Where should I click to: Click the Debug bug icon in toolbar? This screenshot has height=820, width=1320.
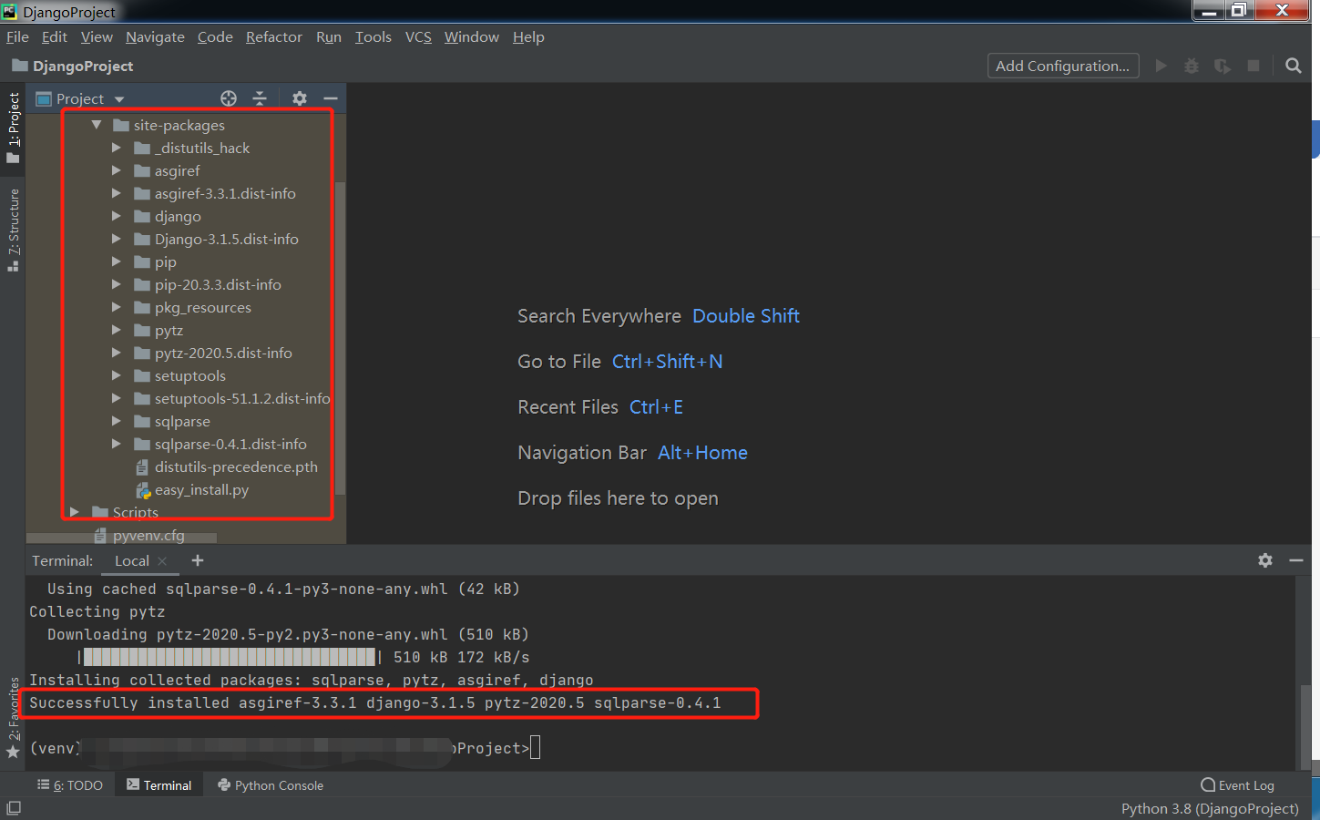click(x=1192, y=66)
